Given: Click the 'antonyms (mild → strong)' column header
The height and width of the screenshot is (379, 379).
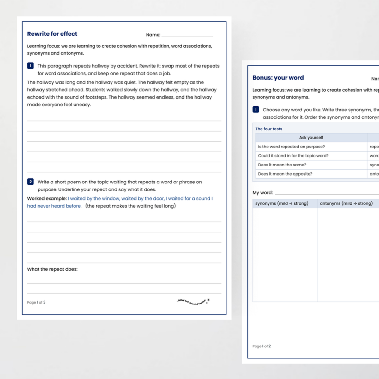Looking at the screenshot, I should coord(348,203).
